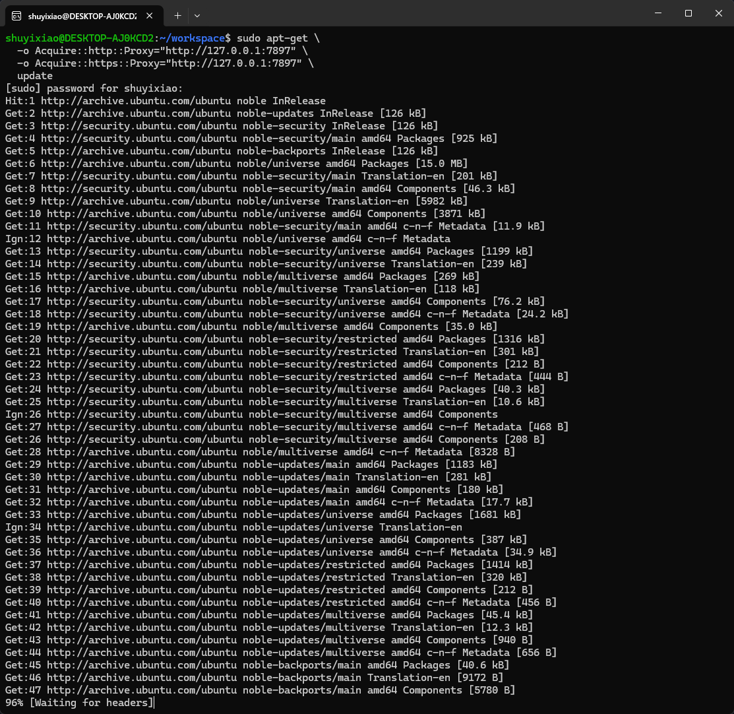Click the Get:13 Packages [1199 kB] line
Screen dimensions: 734x714
click(268, 251)
